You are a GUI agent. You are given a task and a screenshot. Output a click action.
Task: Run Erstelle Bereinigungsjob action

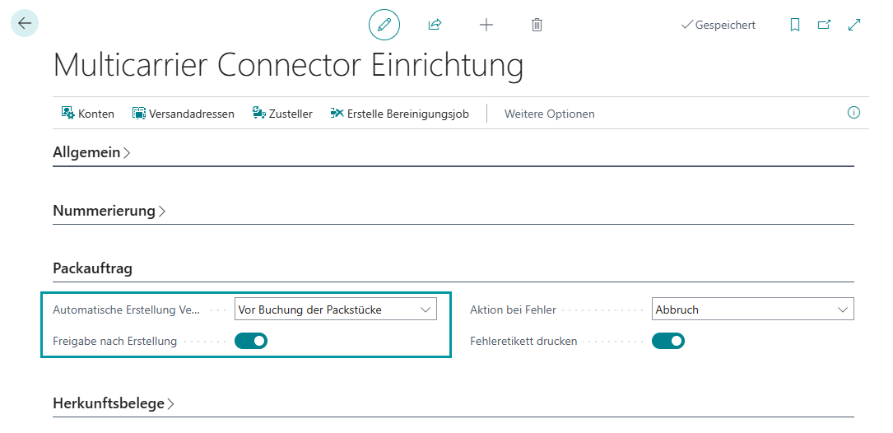pyautogui.click(x=400, y=114)
